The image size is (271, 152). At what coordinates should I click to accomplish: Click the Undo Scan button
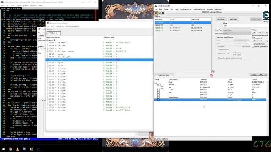[256, 19]
